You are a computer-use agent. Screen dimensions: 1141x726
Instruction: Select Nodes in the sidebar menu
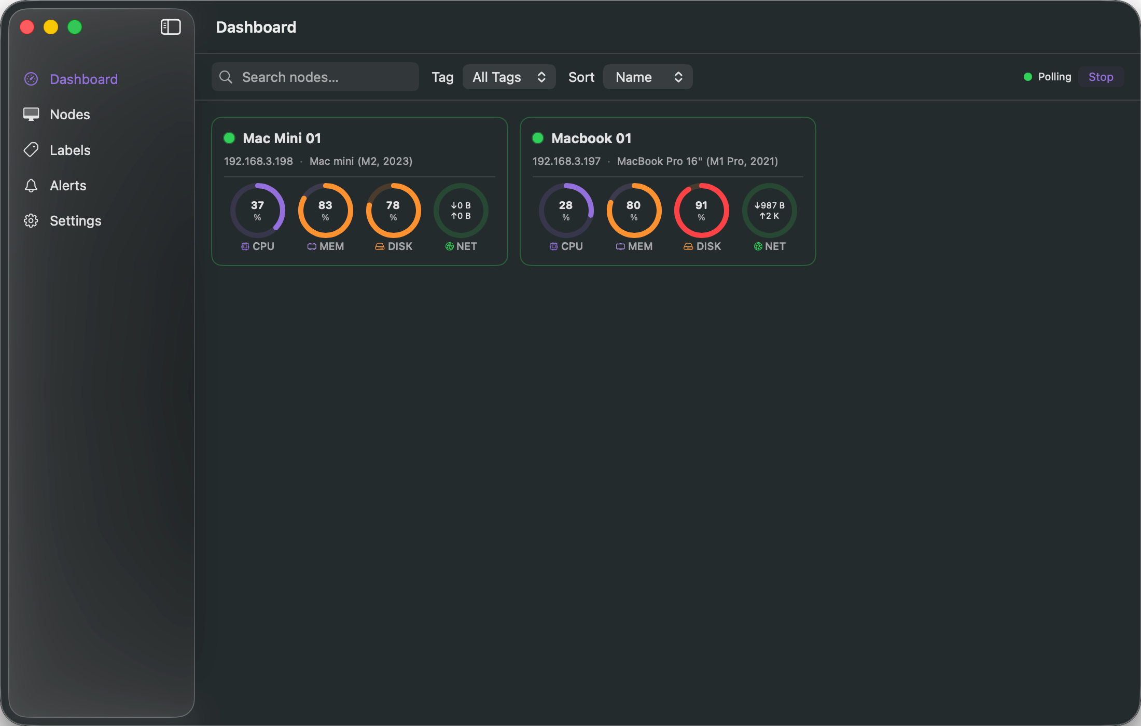(x=69, y=114)
